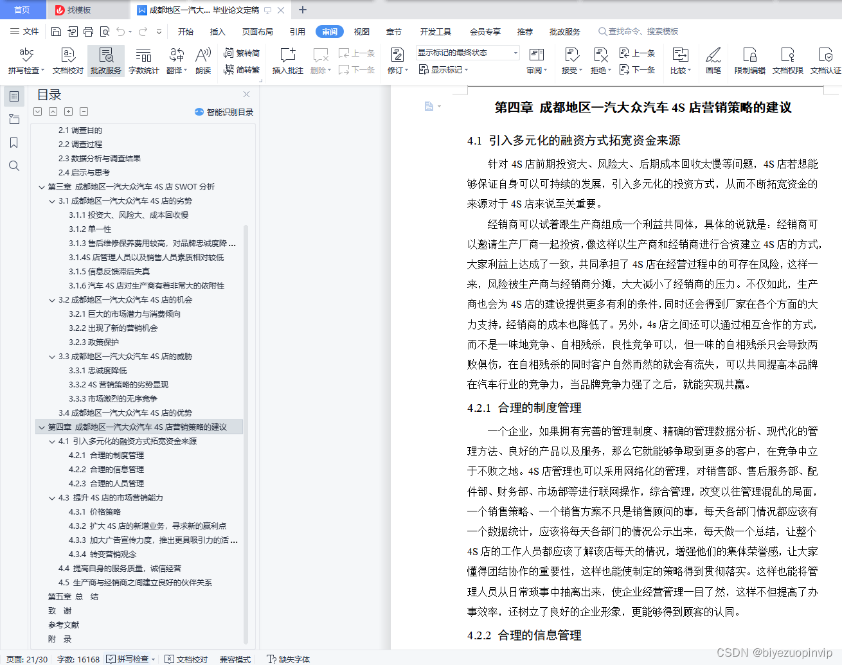Screen dimensions: 842x665
Task: Open 字数统计 word count tool
Action: [143, 61]
